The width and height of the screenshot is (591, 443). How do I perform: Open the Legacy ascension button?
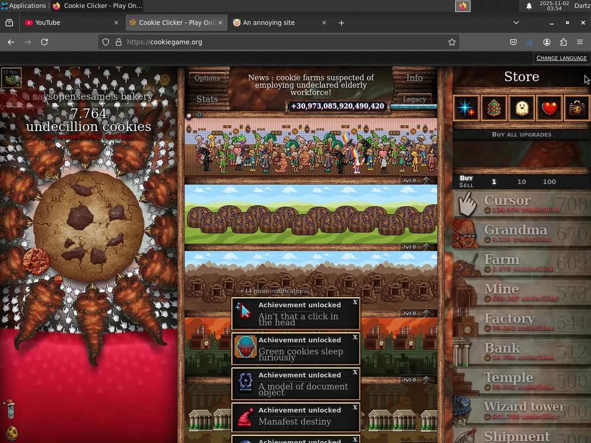[415, 99]
